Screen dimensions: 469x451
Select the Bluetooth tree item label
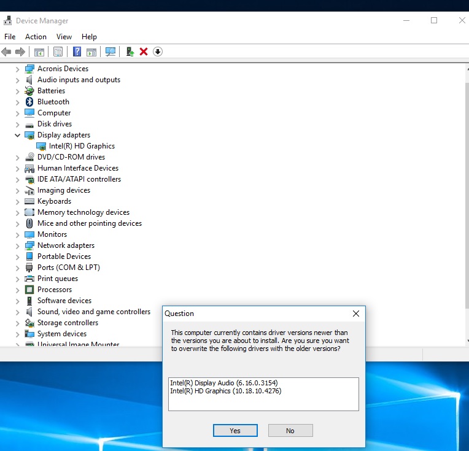point(53,102)
